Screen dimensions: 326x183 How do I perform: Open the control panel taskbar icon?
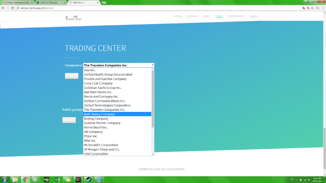click(x=99, y=180)
